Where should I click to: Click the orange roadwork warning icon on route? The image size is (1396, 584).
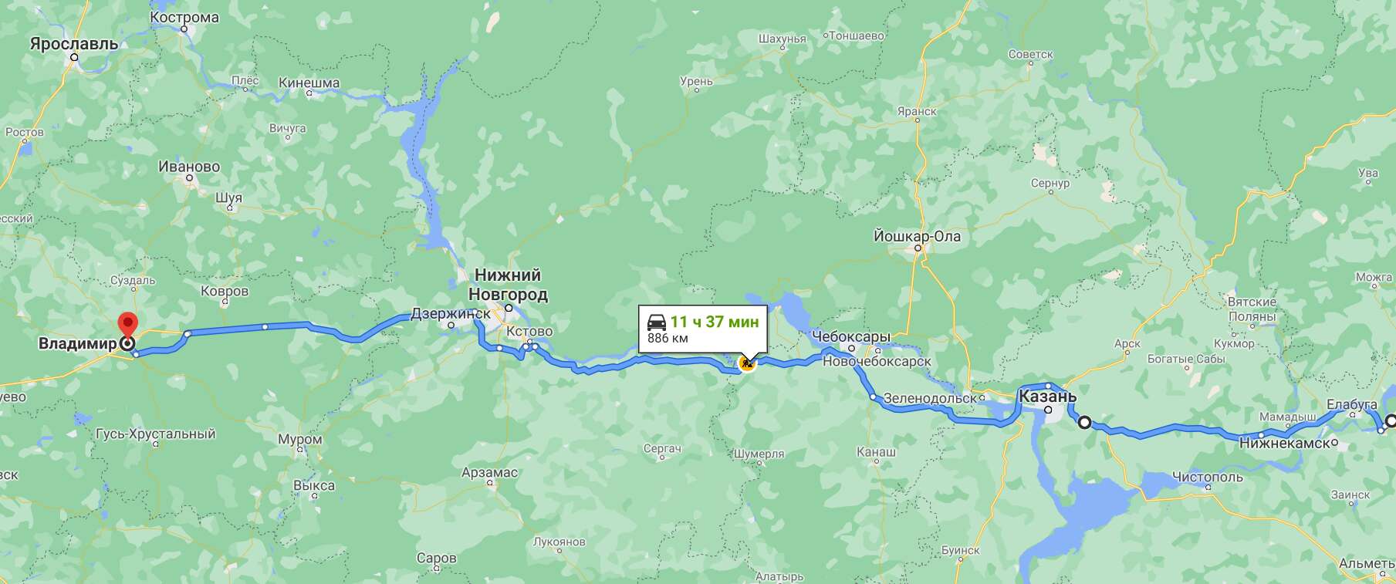[x=747, y=363]
